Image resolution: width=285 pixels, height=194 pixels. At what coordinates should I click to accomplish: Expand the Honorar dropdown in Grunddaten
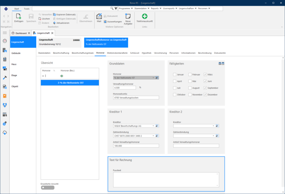pos(153,78)
